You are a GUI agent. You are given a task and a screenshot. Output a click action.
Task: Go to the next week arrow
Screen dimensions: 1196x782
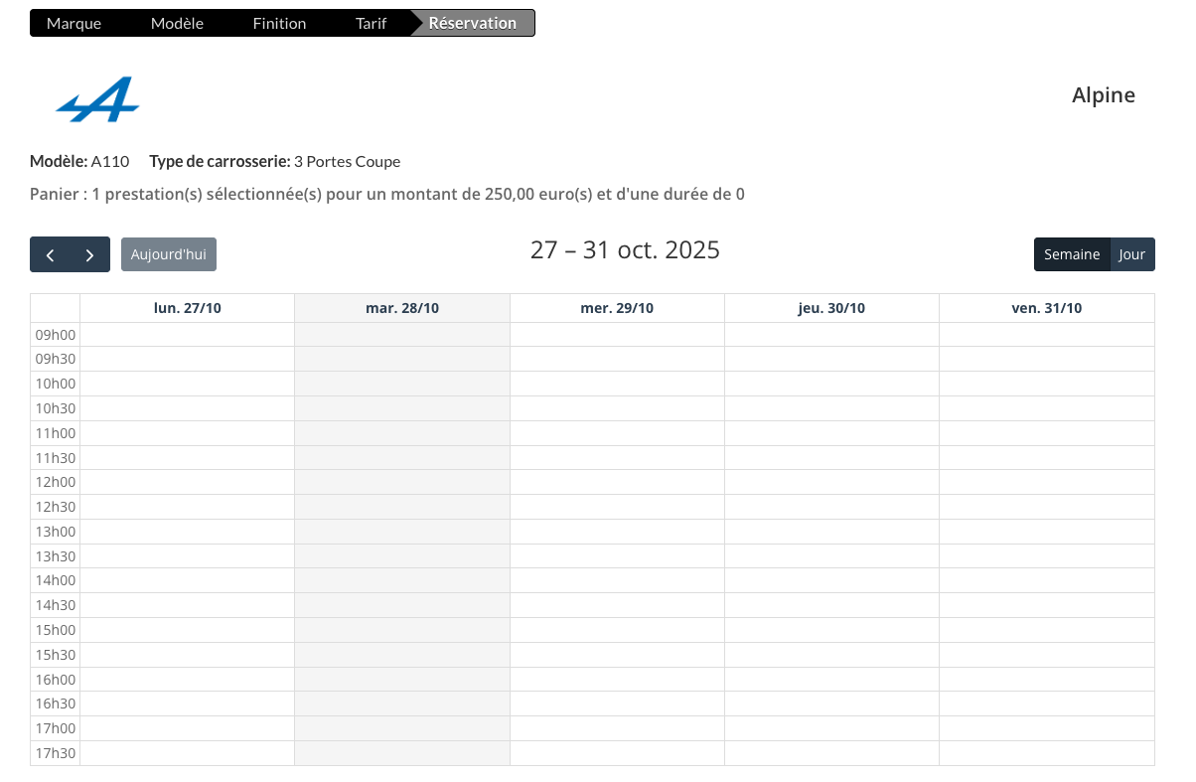click(89, 254)
